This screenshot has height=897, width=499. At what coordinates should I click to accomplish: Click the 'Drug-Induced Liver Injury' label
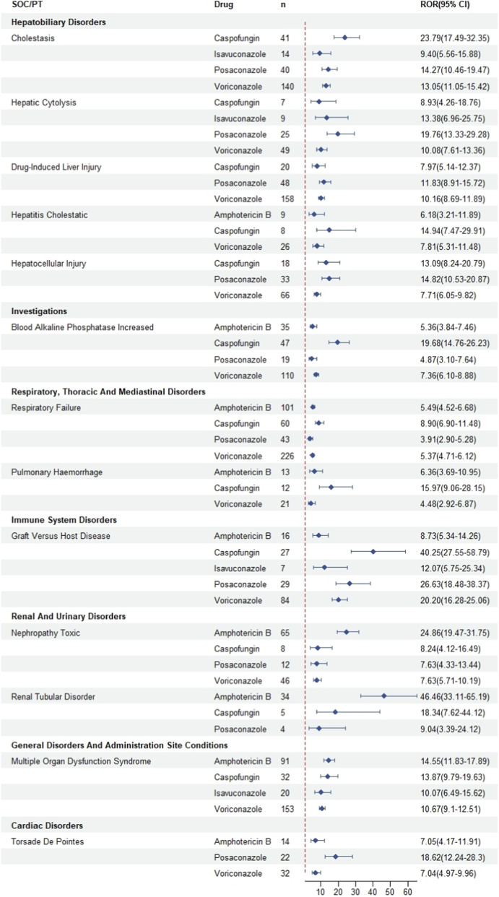[x=56, y=167]
